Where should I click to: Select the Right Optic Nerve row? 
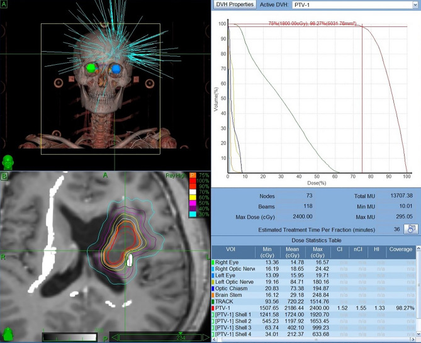(313, 269)
